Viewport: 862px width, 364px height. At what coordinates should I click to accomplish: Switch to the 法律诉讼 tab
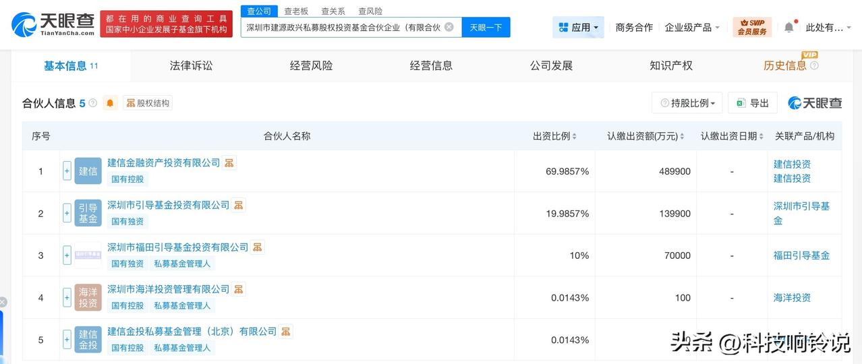coord(191,65)
